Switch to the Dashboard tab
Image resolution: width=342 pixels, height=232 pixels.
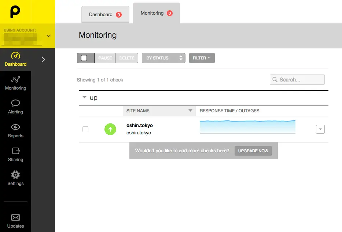click(x=105, y=15)
